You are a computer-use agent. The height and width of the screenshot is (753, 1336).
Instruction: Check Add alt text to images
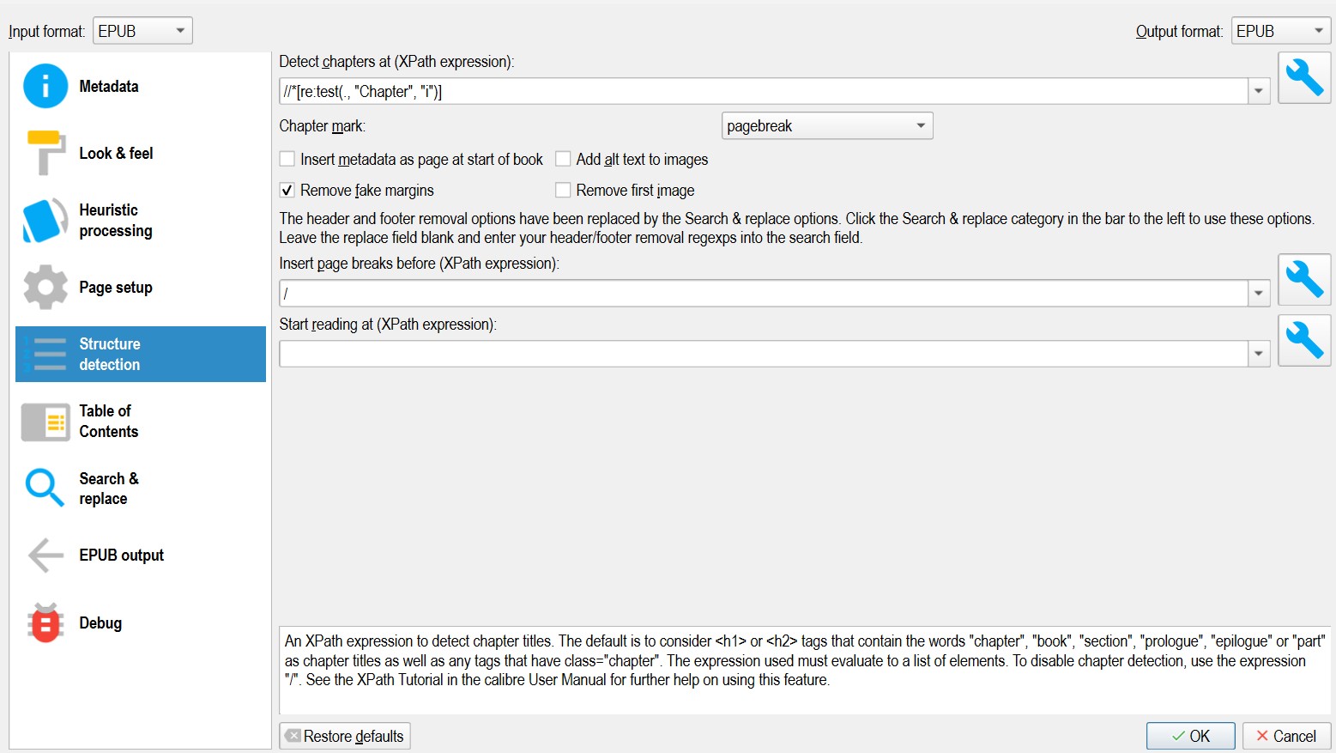pyautogui.click(x=563, y=159)
